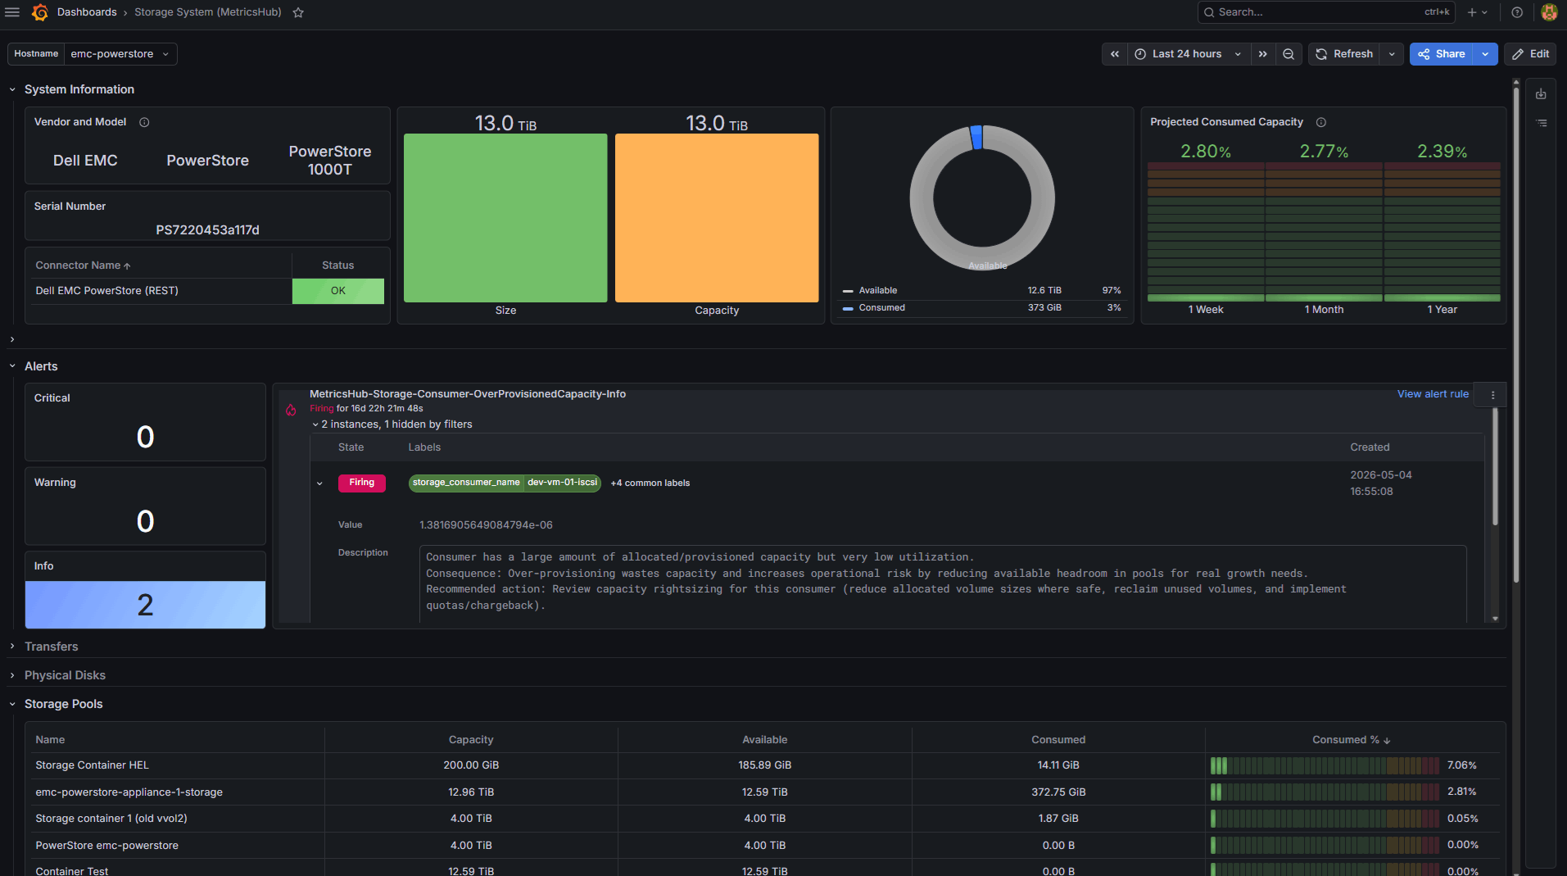Click the Vendor and Model info icon

pyautogui.click(x=144, y=122)
